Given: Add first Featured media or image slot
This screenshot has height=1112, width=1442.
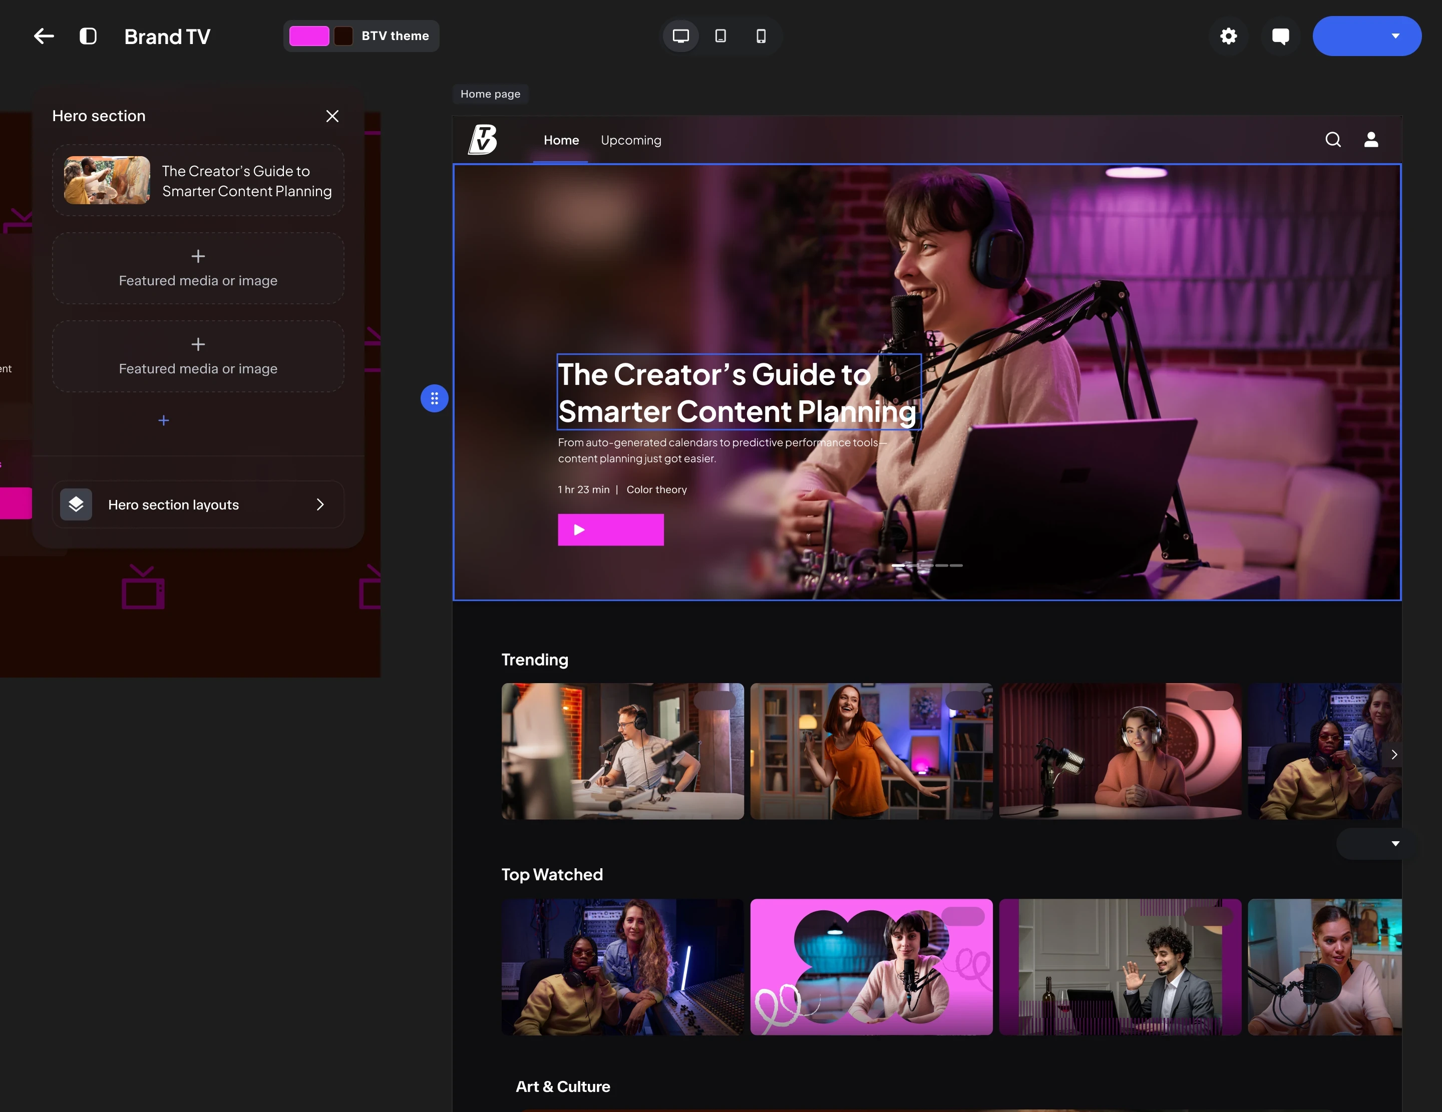Looking at the screenshot, I should tap(197, 268).
